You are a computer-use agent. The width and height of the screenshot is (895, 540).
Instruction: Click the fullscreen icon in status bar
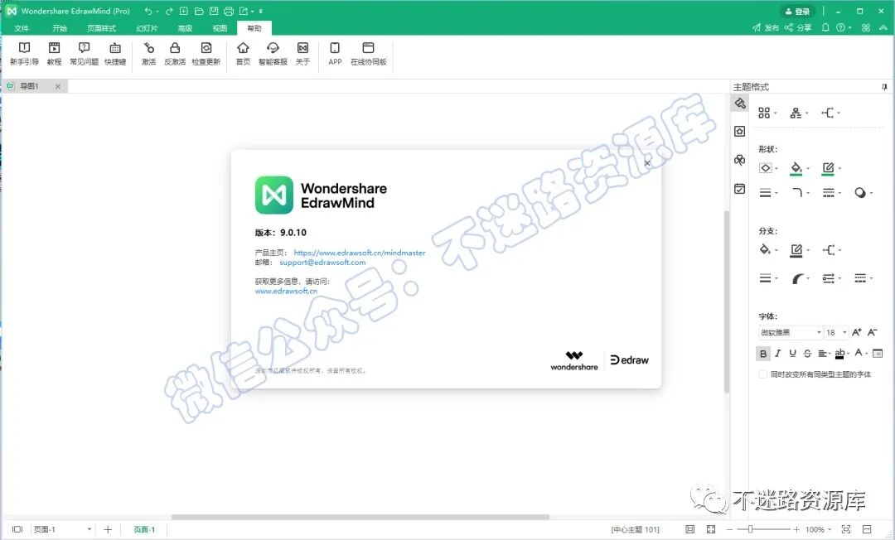[x=711, y=529]
